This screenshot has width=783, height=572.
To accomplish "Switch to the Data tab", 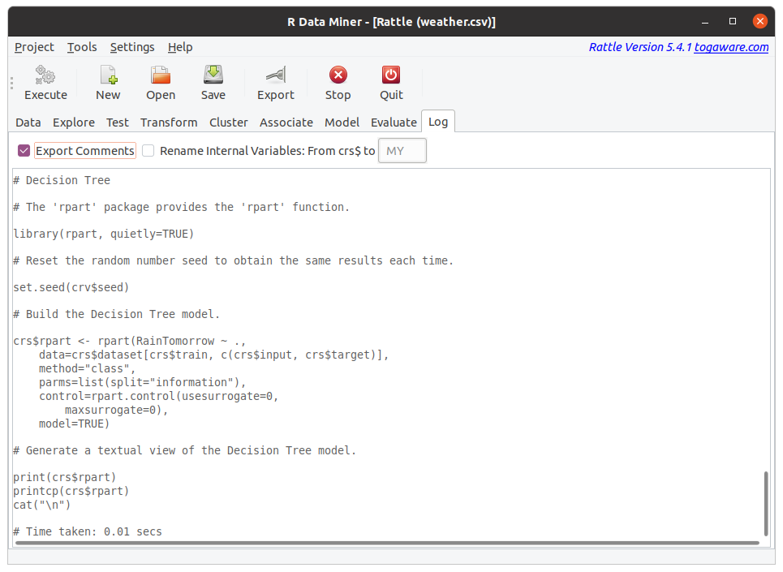I will click(28, 123).
